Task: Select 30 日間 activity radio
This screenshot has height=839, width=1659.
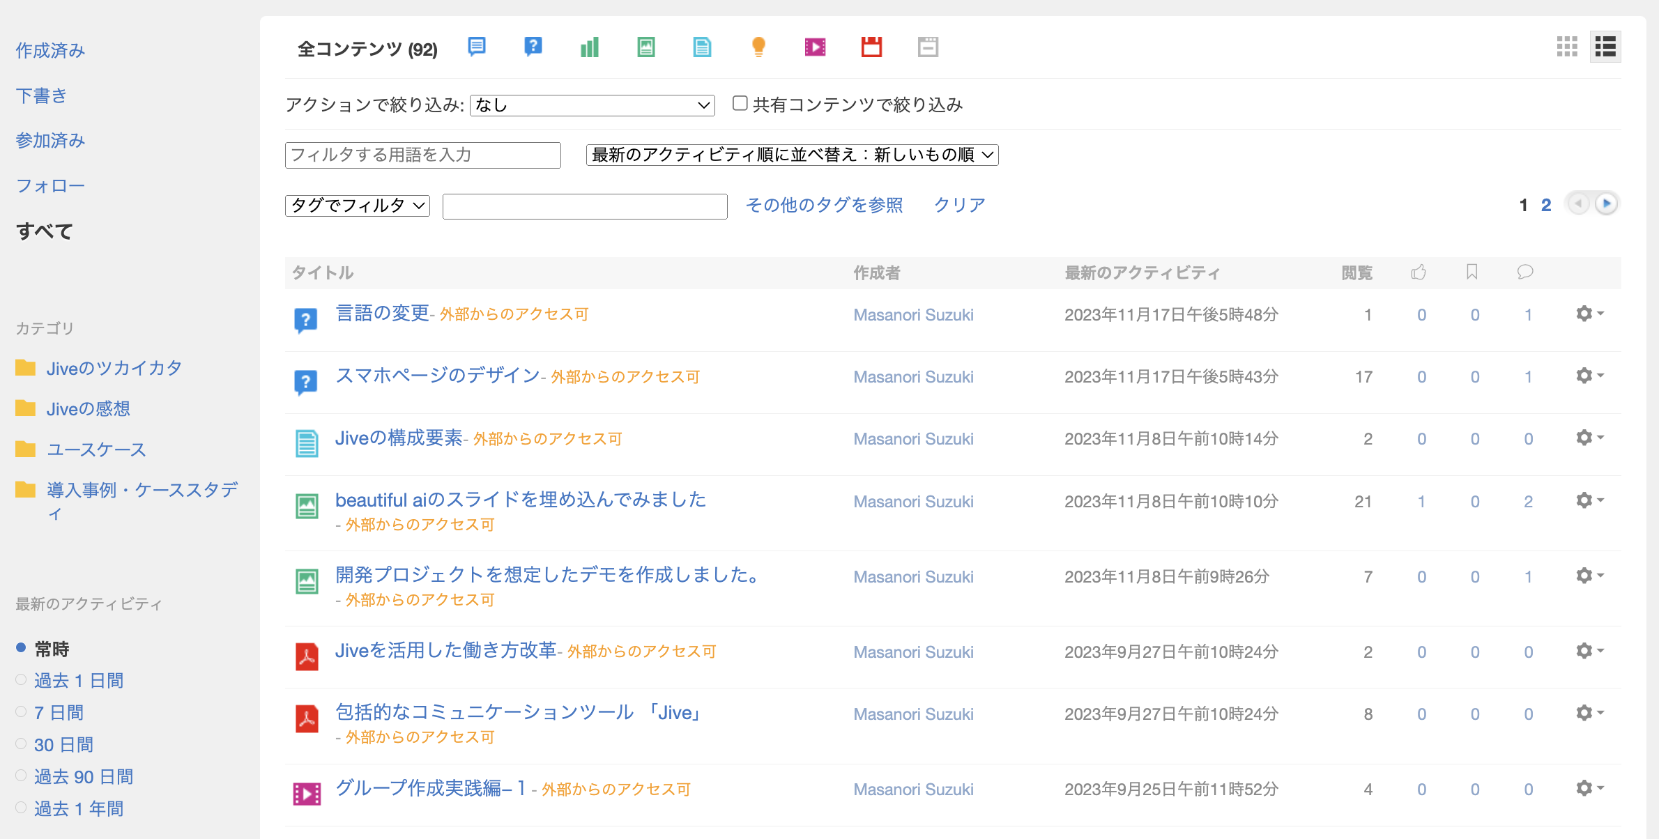Action: 21,744
